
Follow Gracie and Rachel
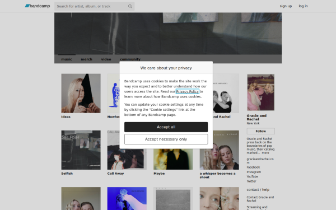(x=261, y=131)
